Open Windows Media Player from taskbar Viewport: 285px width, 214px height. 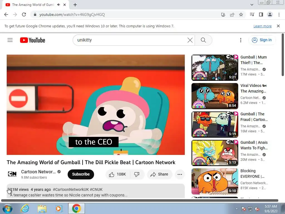[59, 208]
